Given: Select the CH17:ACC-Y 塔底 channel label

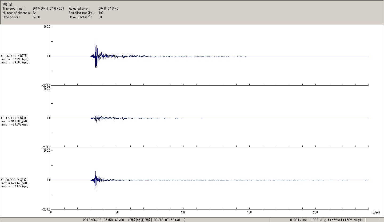Looking at the screenshot, I should (x=14, y=118).
